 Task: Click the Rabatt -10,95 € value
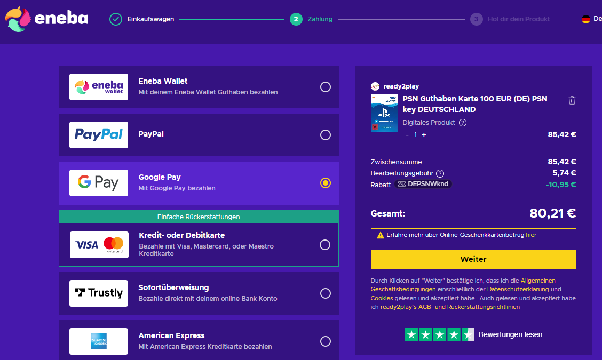pyautogui.click(x=561, y=185)
